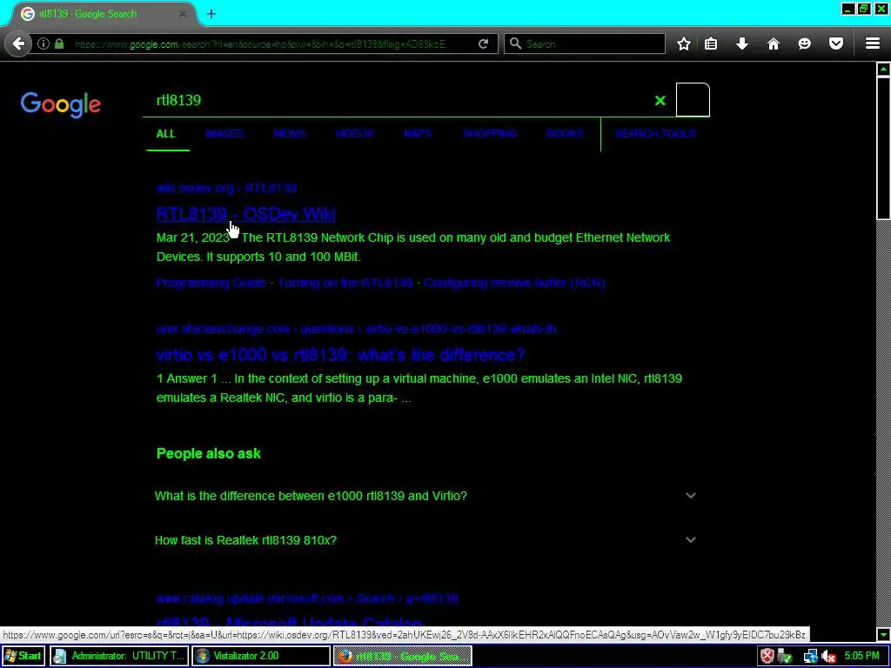The width and height of the screenshot is (891, 668).
Task: Click the browser address bar URL
Action: 260,43
